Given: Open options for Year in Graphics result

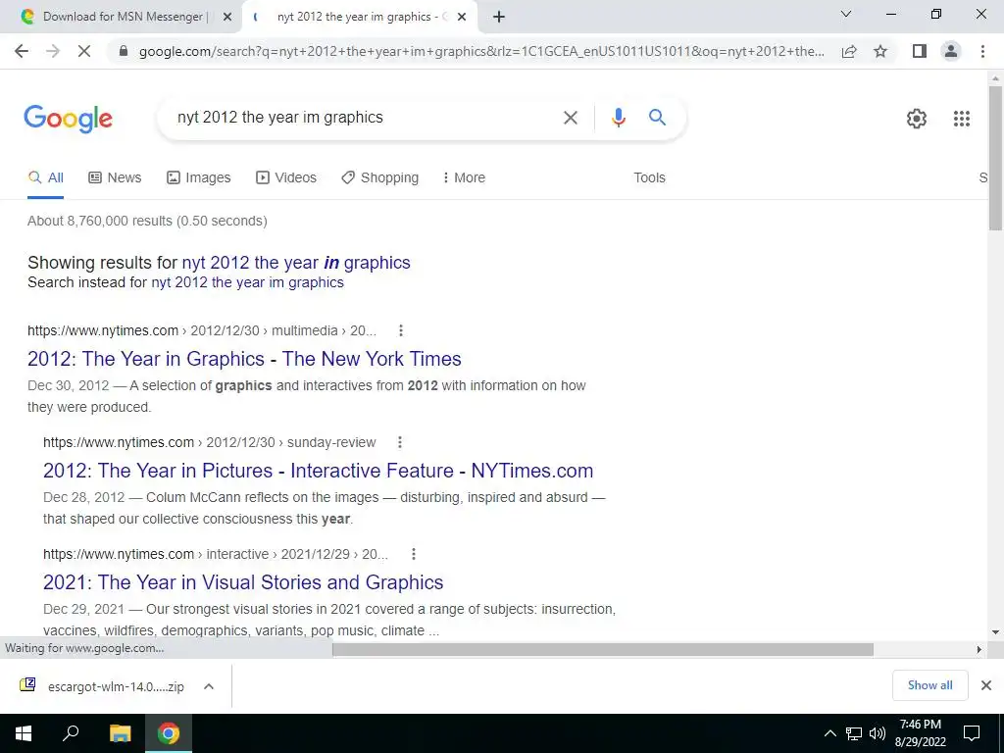Looking at the screenshot, I should [x=401, y=330].
